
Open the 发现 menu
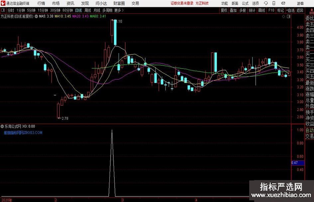[x=85, y=3]
